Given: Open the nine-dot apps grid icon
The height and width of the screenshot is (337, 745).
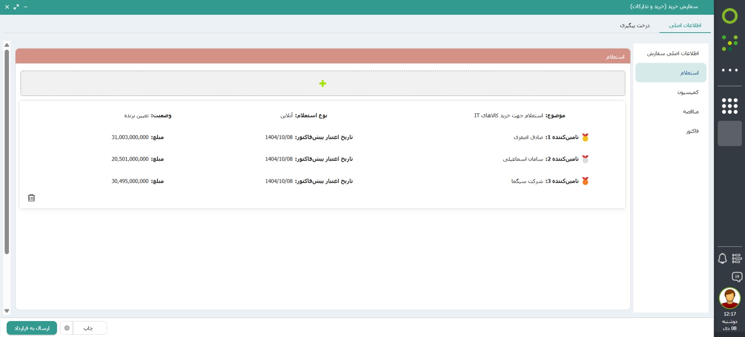Looking at the screenshot, I should [729, 106].
